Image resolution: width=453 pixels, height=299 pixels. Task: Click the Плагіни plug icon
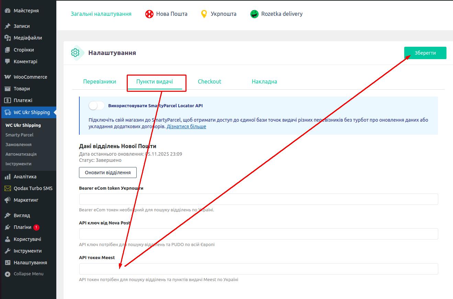8,228
